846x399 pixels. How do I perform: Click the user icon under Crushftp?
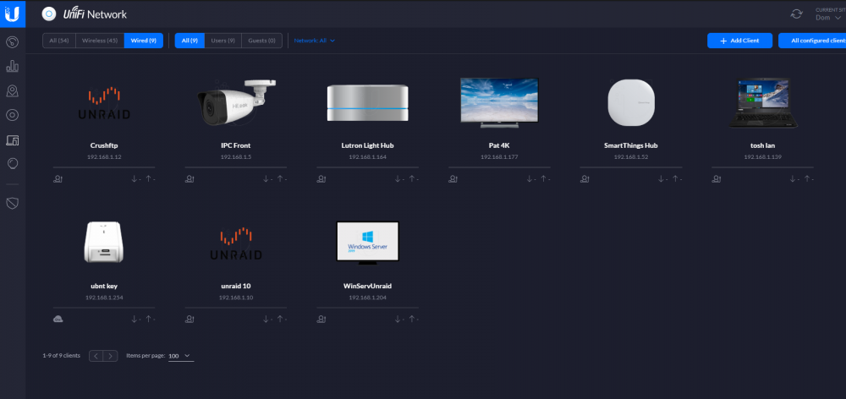click(x=58, y=179)
